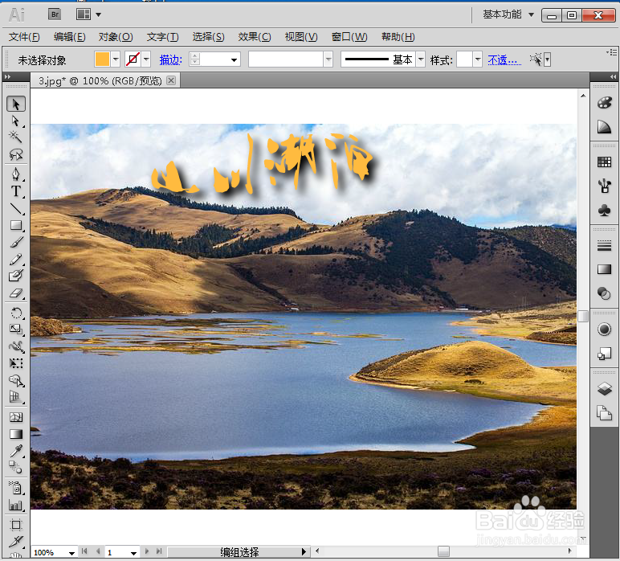Select the Type tool
Screen dimensions: 620x561
[x=16, y=191]
